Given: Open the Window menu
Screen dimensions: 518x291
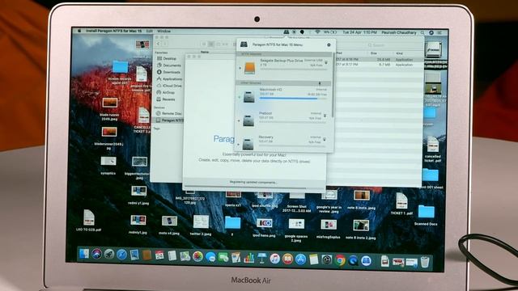Looking at the screenshot, I should coord(163,31).
